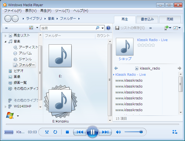185x141 pixels.
Task: Click next list right arrow
Action: point(179,68)
